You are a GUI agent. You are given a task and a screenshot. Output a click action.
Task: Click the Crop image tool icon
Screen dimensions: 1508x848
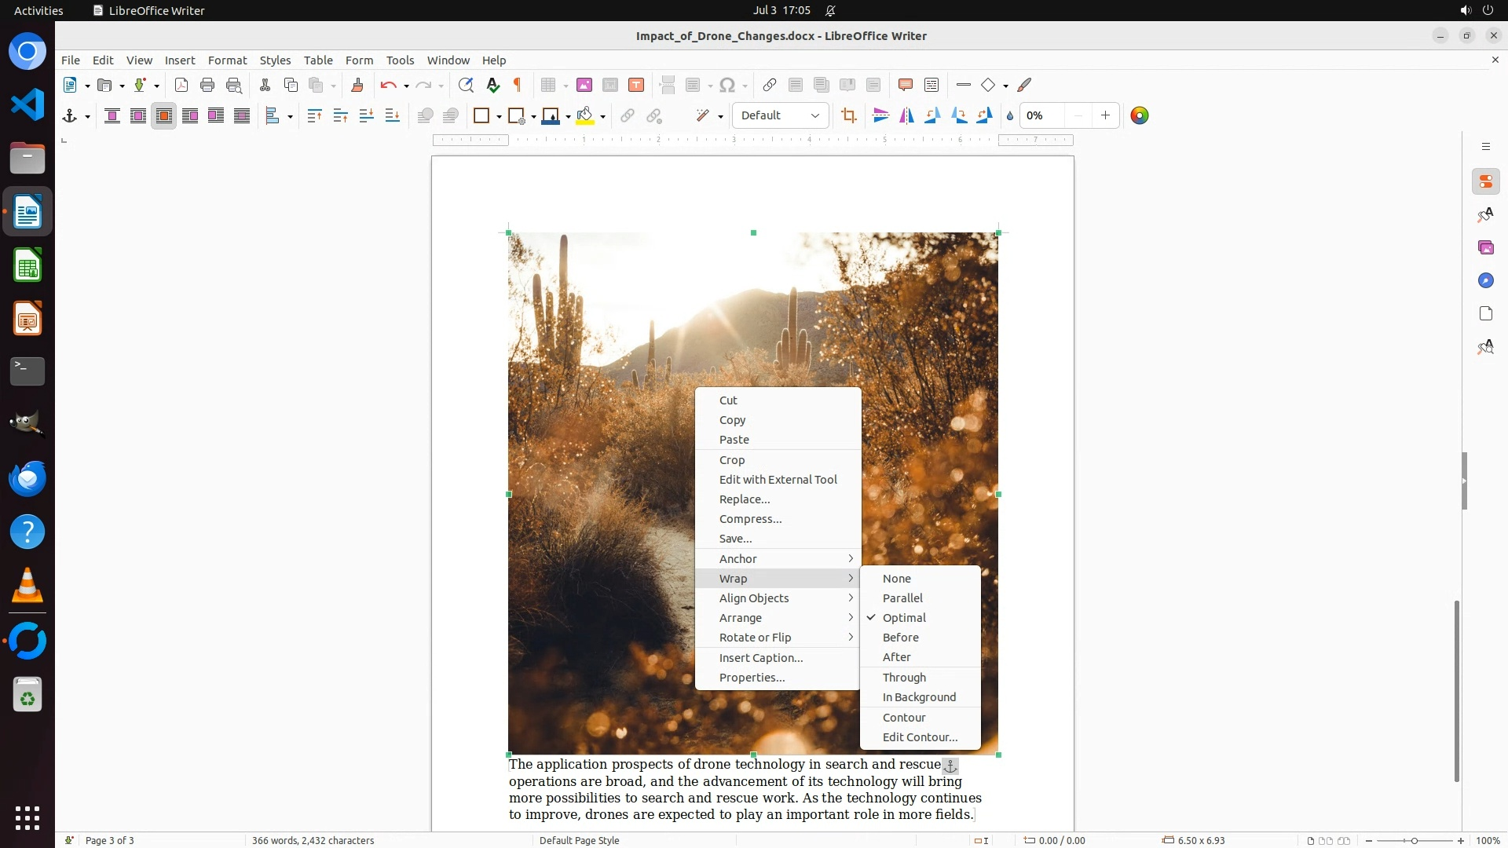(x=848, y=115)
